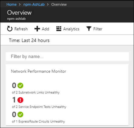134x128 pixels.
Task: Click the Add label in toolbar
Action: click(46, 29)
